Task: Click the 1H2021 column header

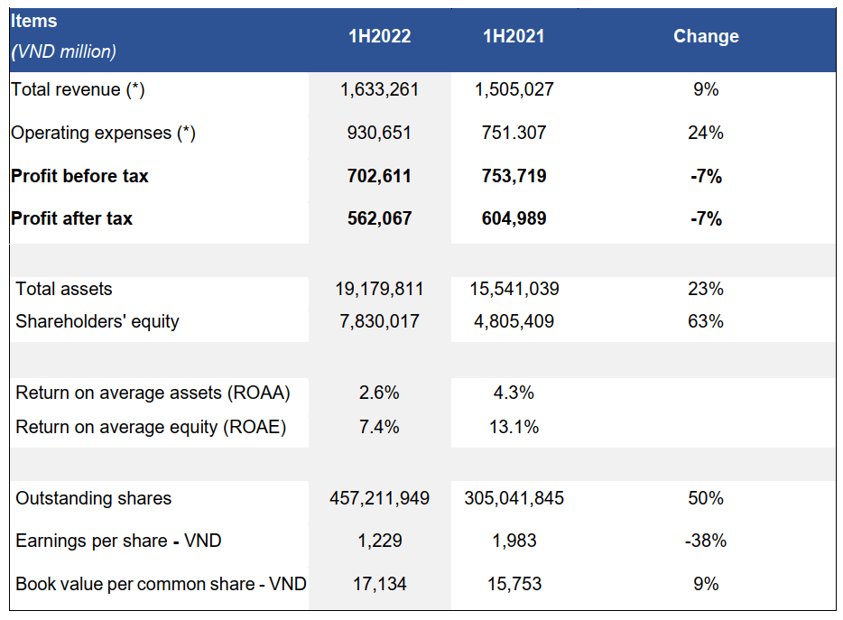Action: click(514, 37)
